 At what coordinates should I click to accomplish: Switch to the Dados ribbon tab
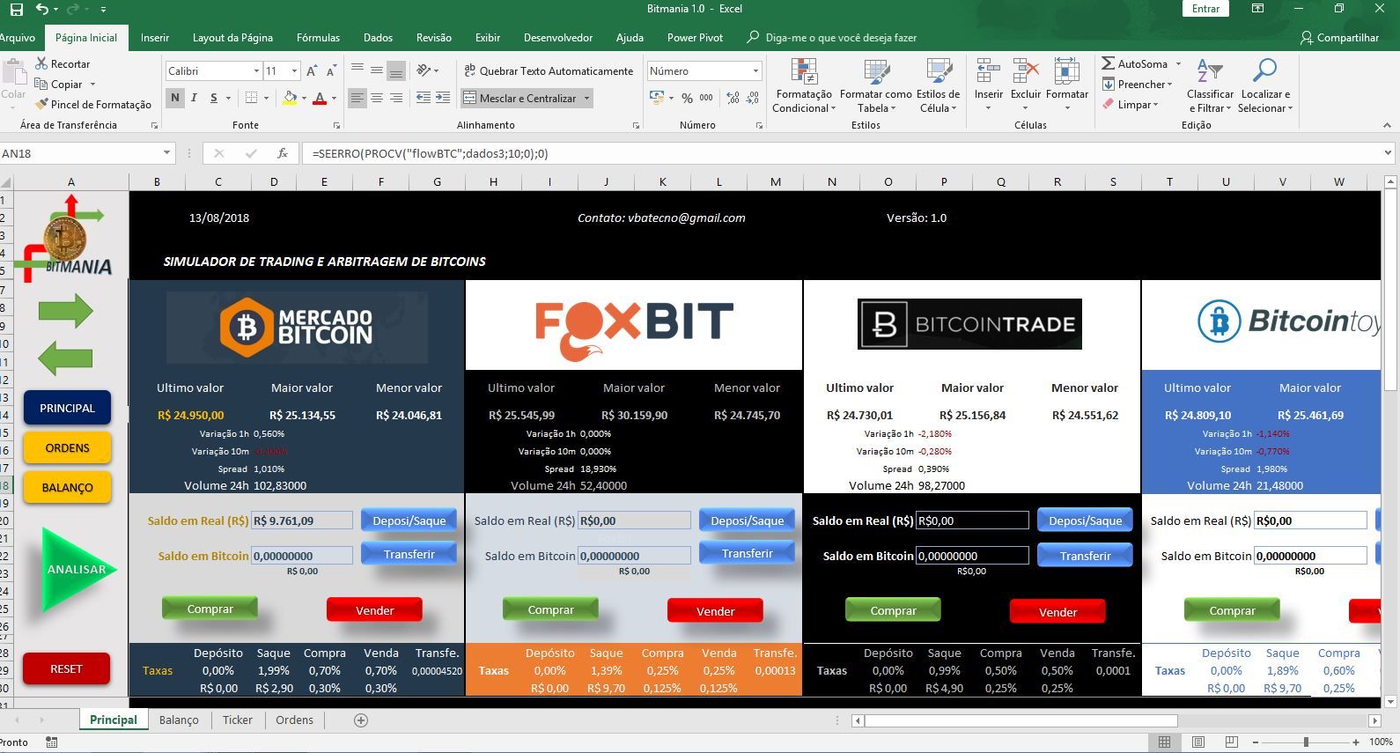378,38
